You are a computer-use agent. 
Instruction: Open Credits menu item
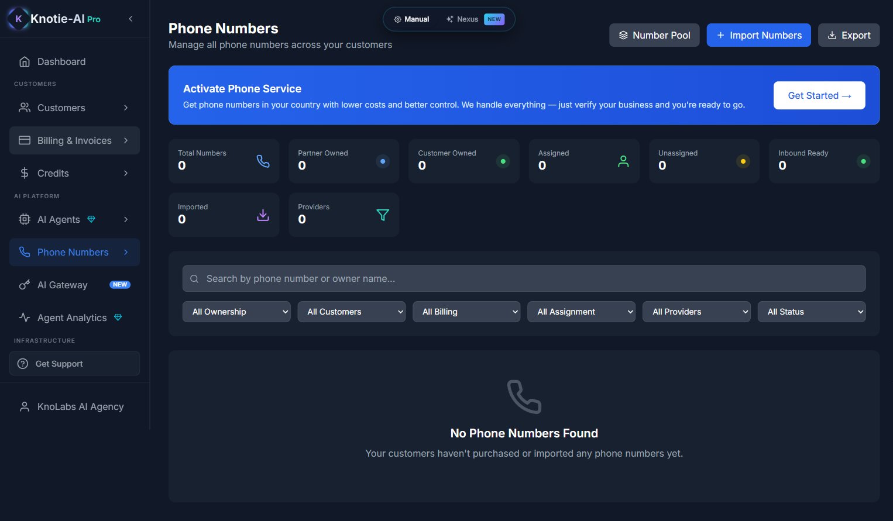(74, 173)
